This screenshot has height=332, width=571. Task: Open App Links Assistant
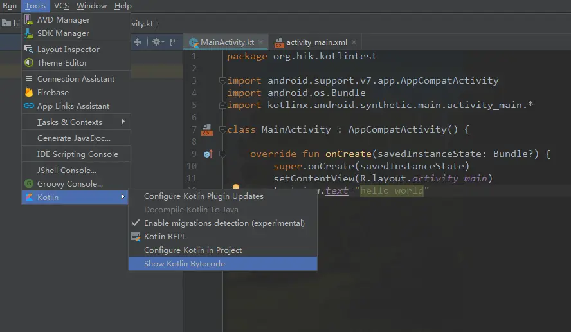tap(76, 106)
